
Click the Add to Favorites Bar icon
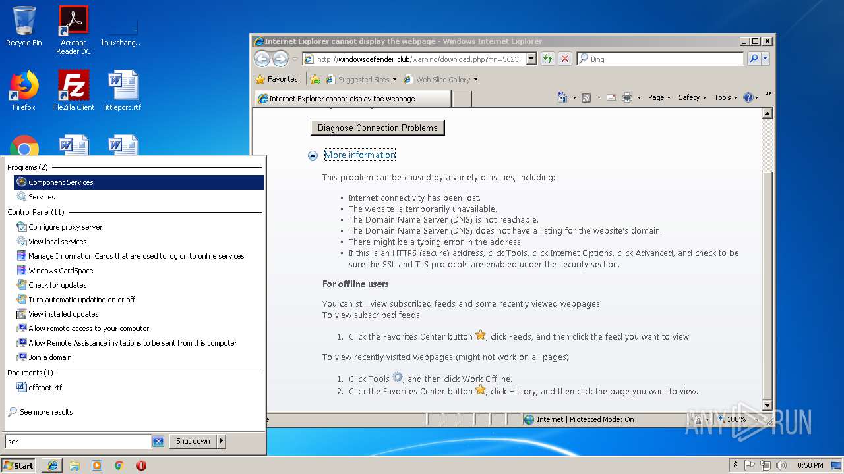coord(315,79)
